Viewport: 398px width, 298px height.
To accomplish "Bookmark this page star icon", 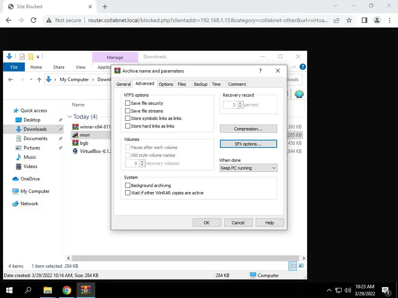I will coord(349,20).
